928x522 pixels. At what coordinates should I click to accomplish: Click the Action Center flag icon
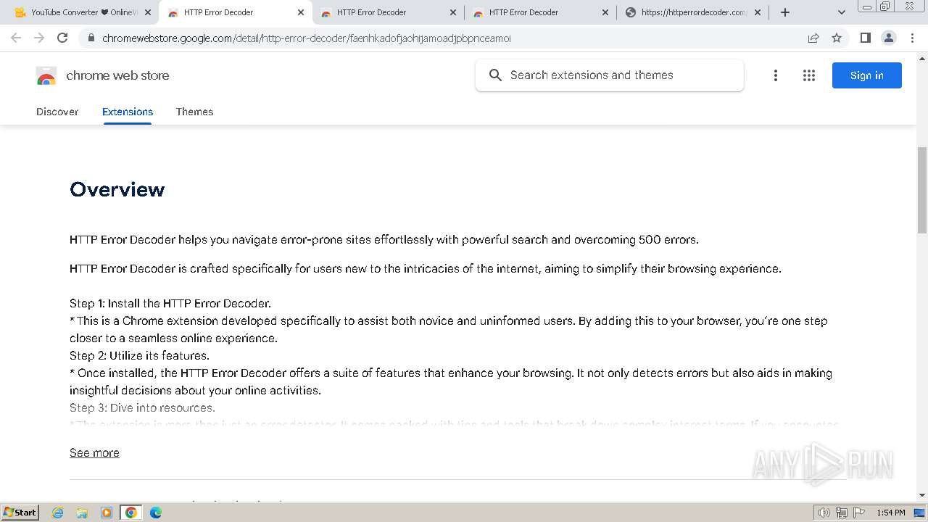[858, 513]
